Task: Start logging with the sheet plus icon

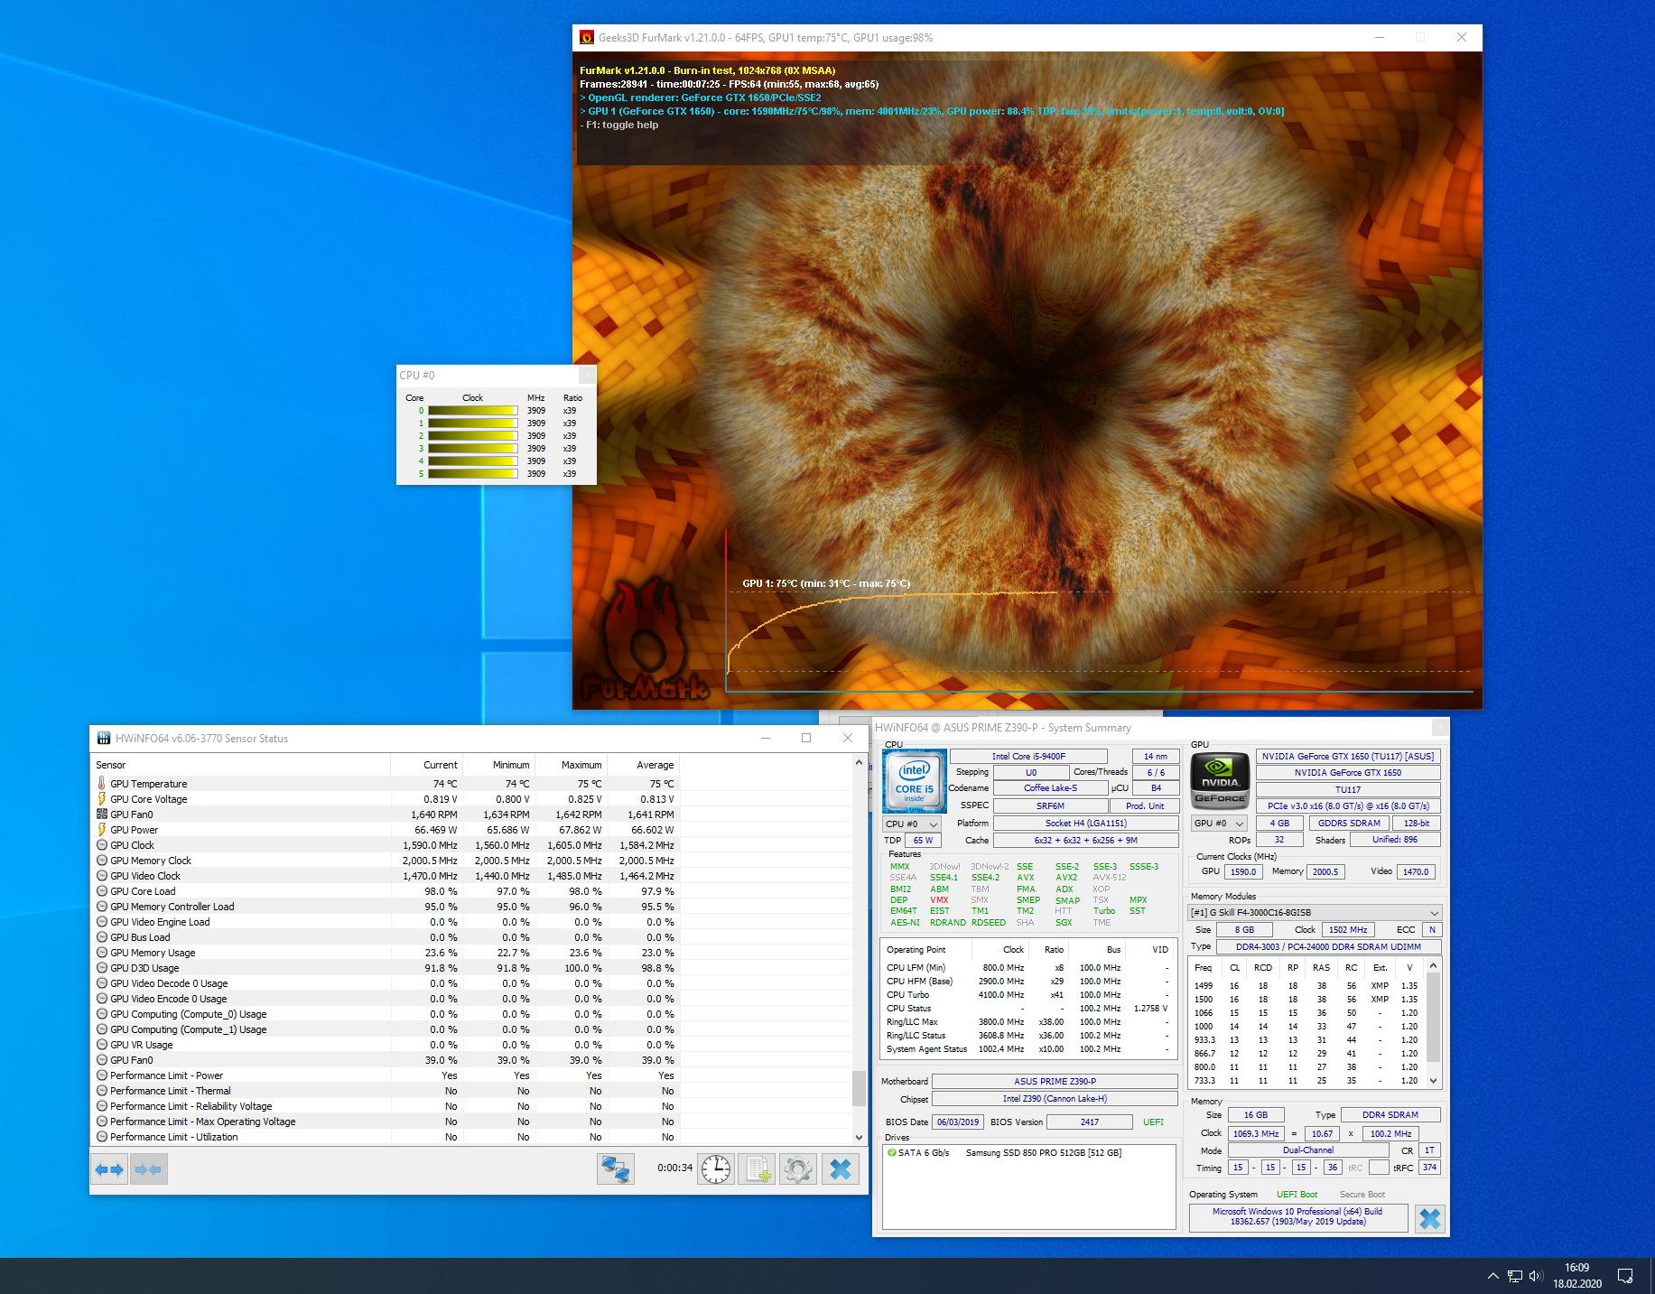Action: point(757,1169)
